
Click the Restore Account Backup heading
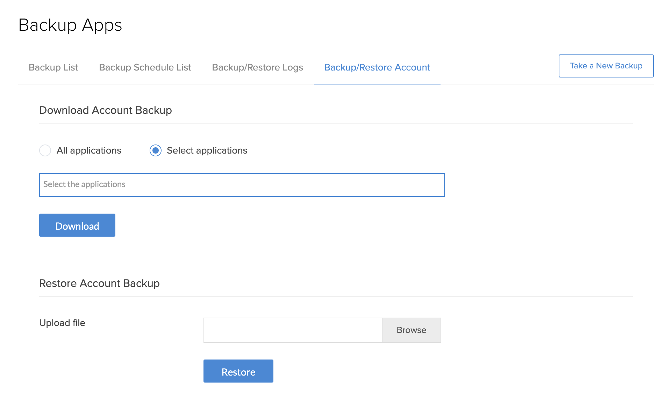(99, 283)
